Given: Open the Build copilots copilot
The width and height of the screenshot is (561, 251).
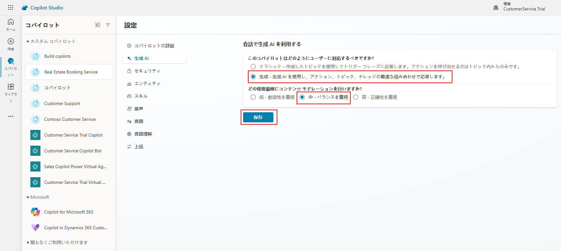Looking at the screenshot, I should coord(69,56).
